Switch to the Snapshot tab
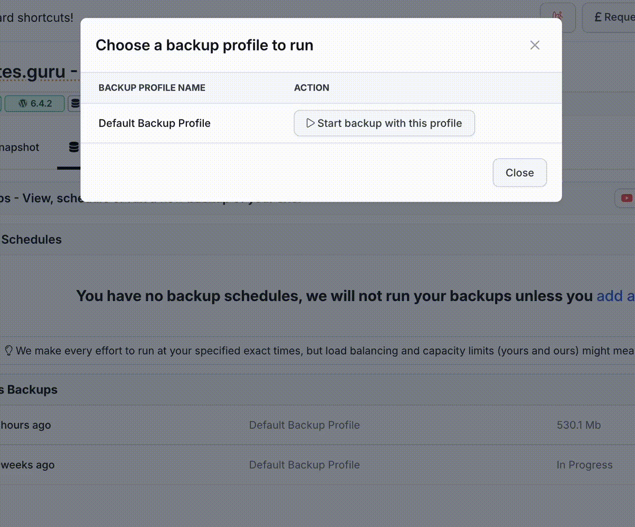 [x=19, y=147]
